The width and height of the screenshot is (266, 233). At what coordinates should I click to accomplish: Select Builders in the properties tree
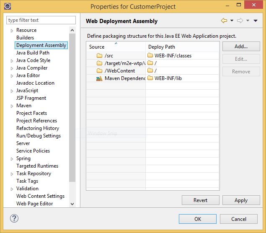[x=25, y=38]
